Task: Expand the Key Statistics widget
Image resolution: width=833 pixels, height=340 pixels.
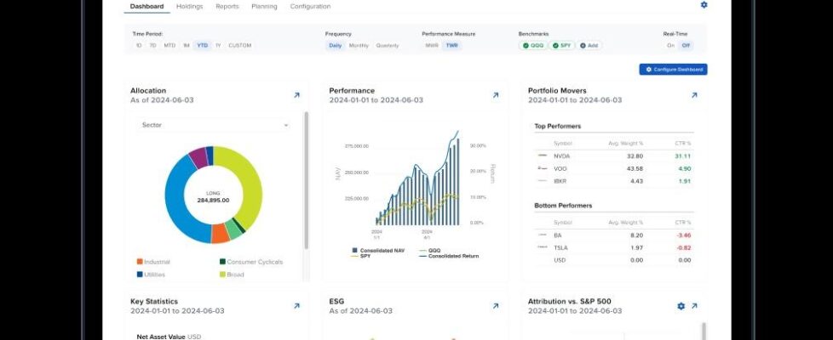Action: [x=296, y=306]
